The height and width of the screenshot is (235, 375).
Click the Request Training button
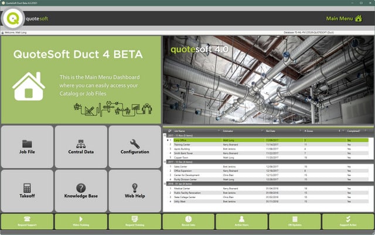coord(135,222)
